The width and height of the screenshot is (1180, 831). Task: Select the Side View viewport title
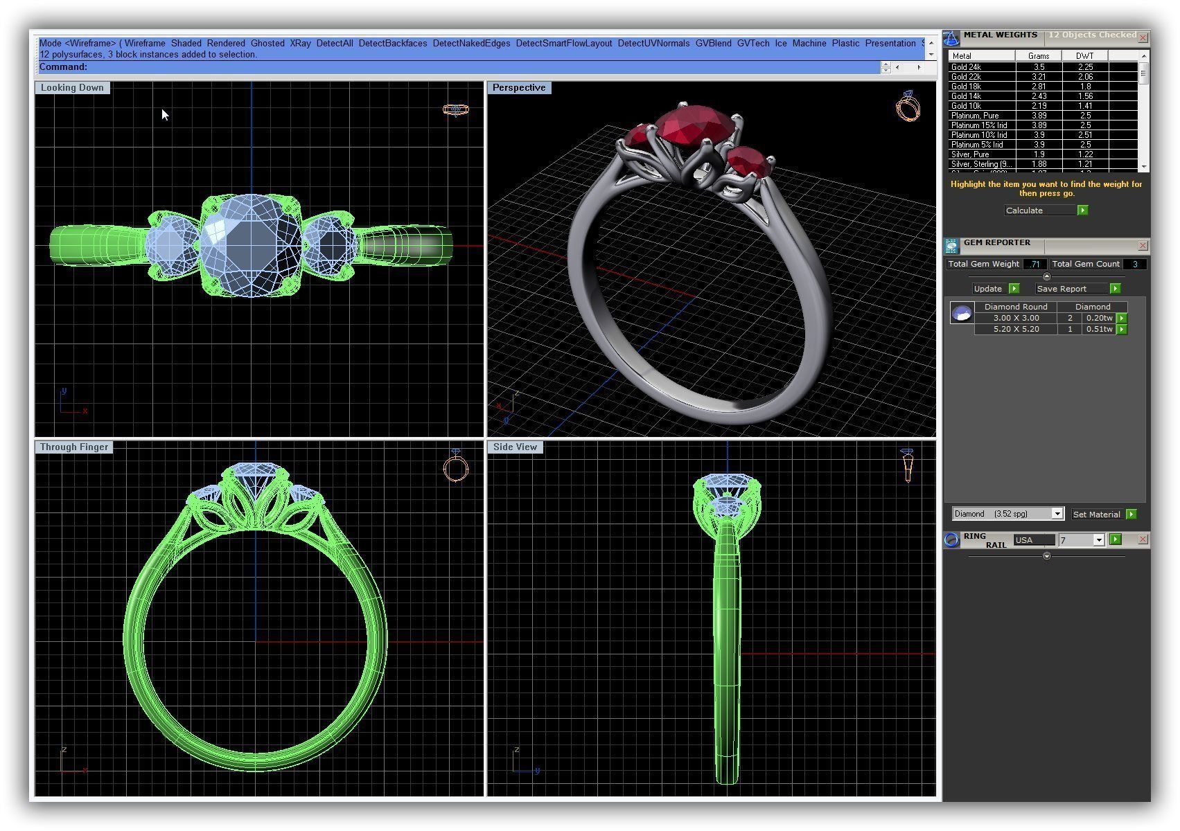click(515, 447)
